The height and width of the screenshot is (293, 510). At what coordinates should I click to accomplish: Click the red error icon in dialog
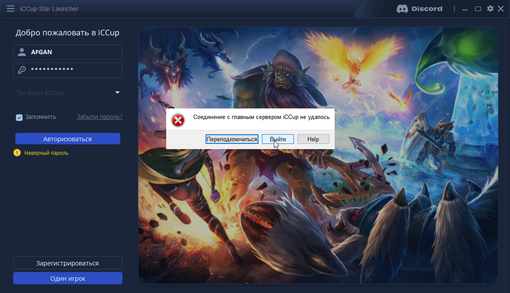178,120
